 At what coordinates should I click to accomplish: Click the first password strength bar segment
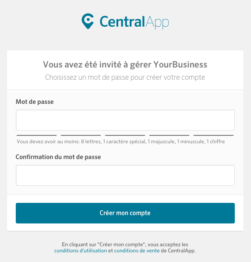pos(37,135)
